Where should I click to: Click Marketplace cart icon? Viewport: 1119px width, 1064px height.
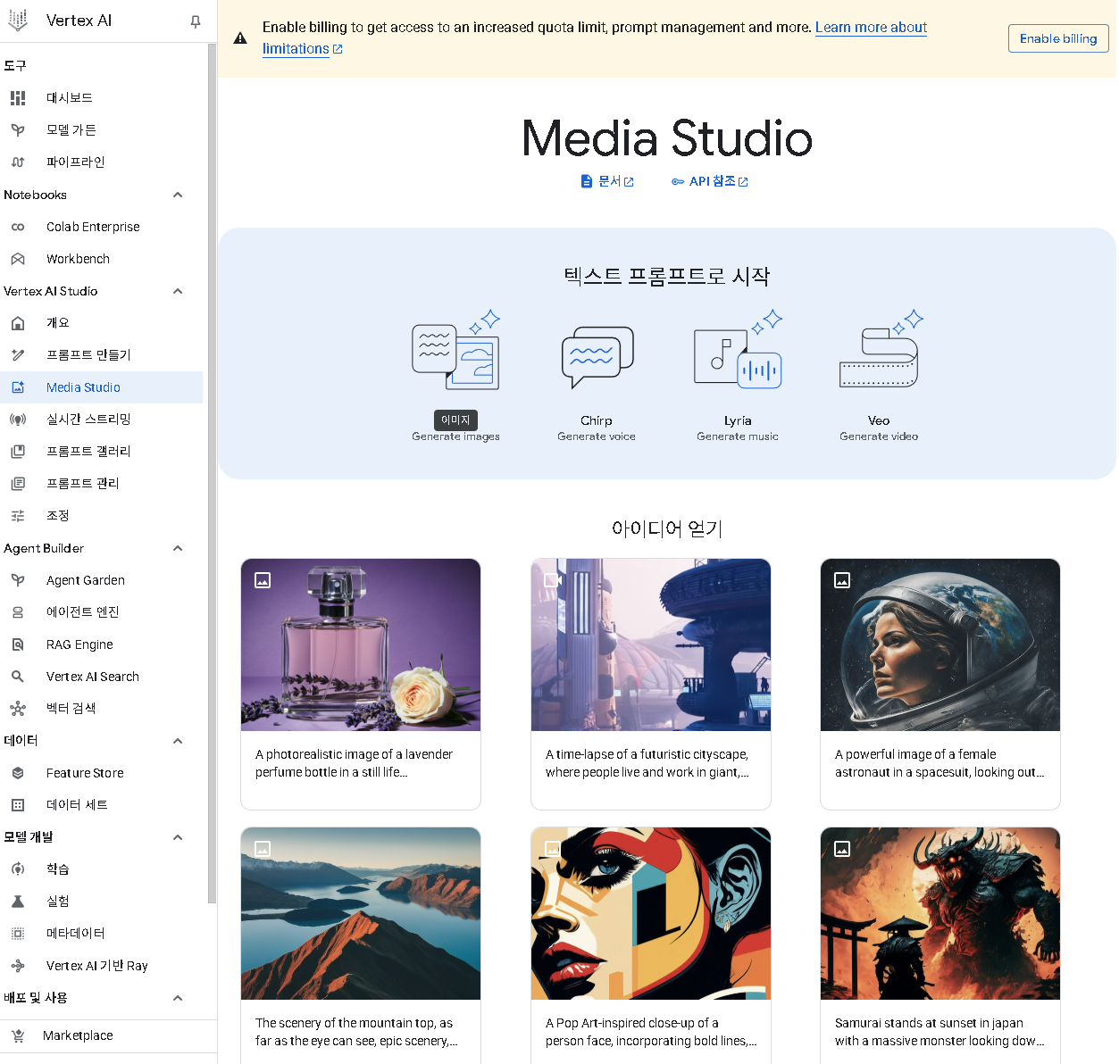coord(18,1035)
